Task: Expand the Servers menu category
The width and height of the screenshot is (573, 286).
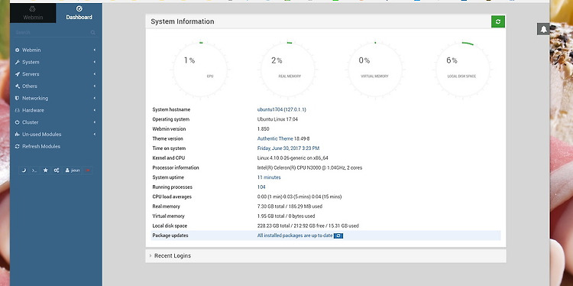Action: [56, 74]
